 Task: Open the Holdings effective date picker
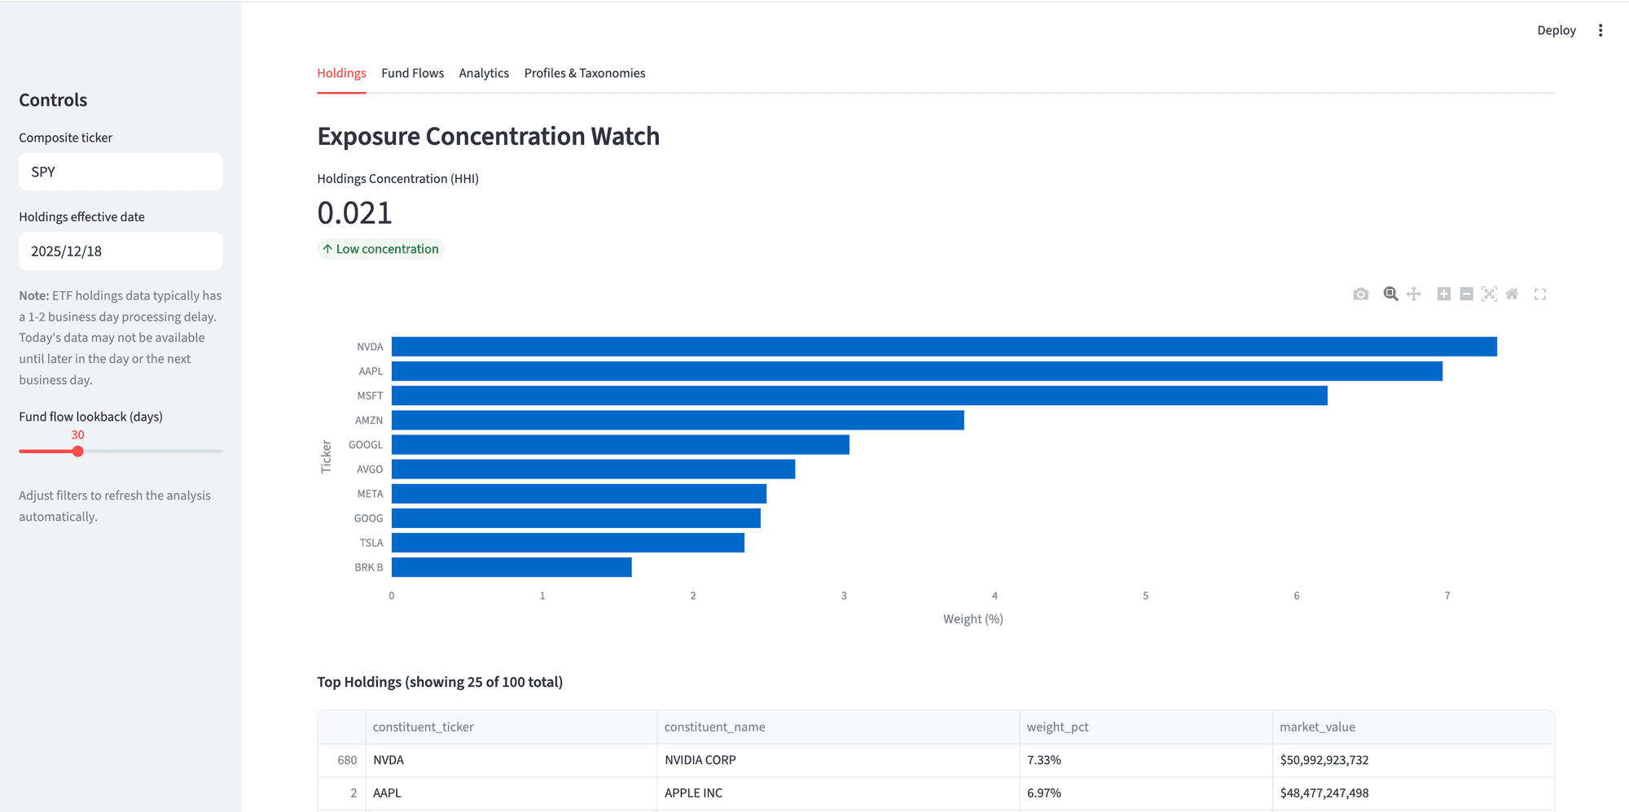coord(121,251)
